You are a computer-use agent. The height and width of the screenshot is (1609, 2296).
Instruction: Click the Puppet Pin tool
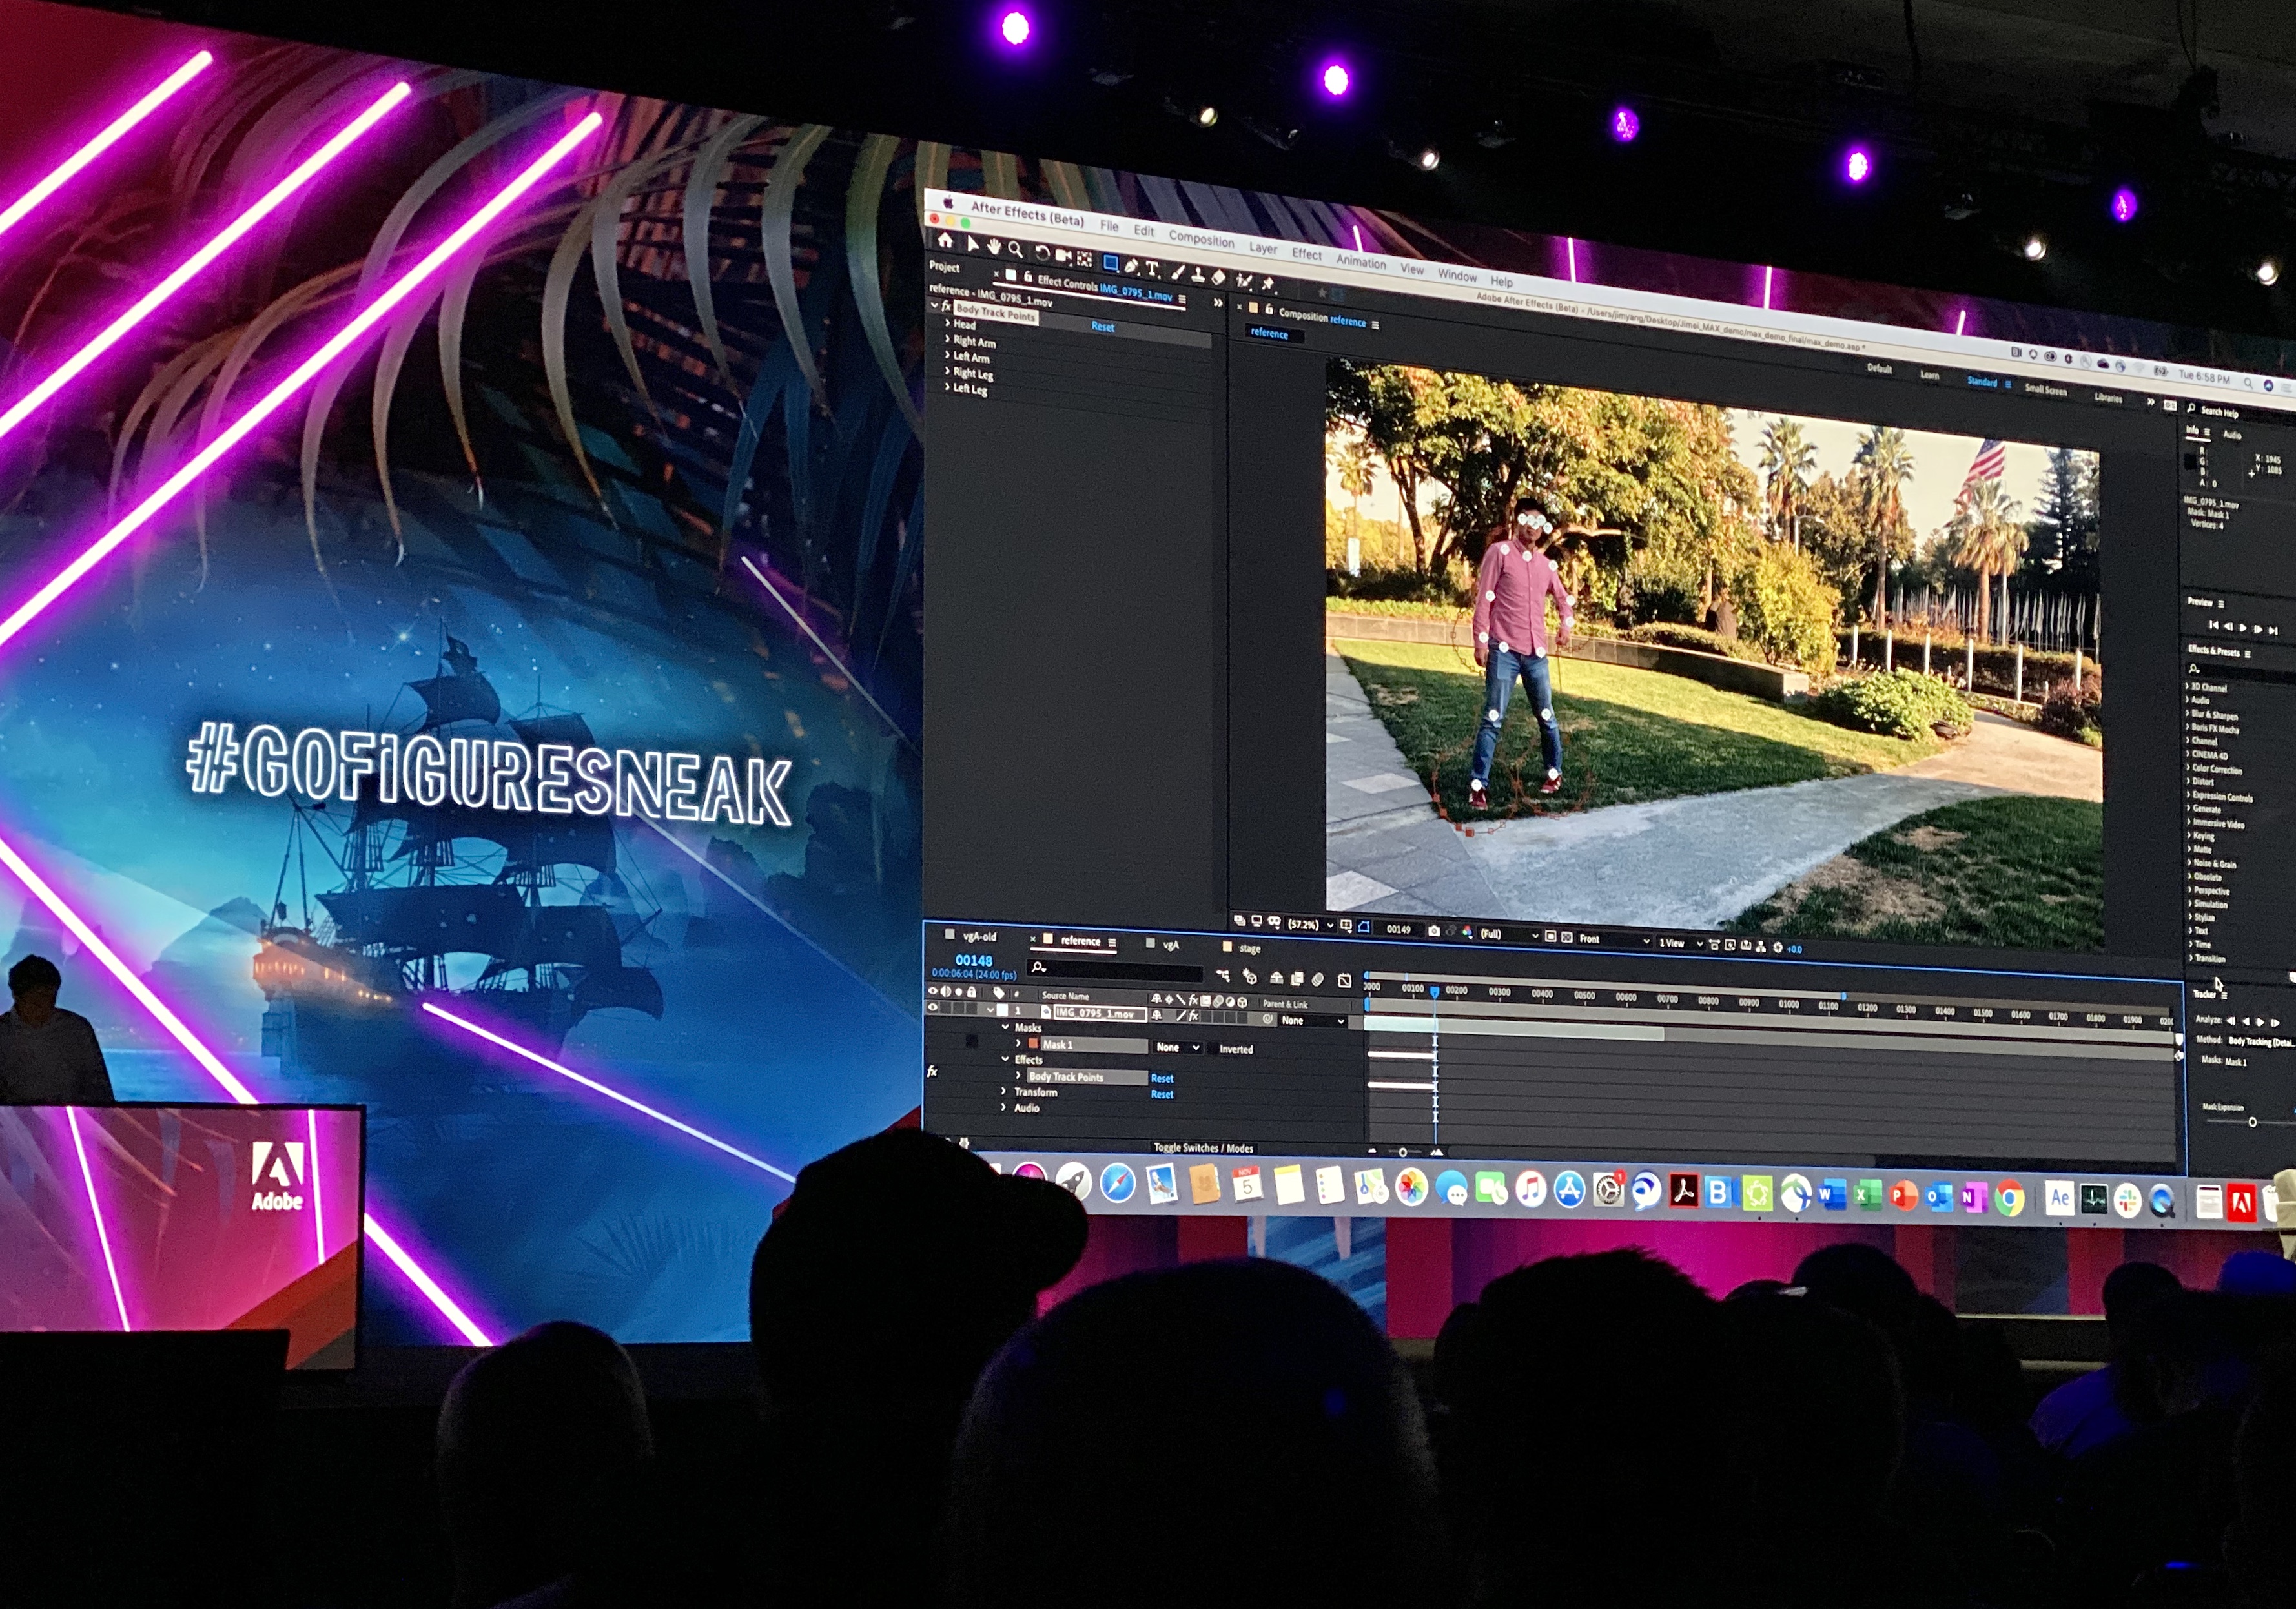[1267, 284]
